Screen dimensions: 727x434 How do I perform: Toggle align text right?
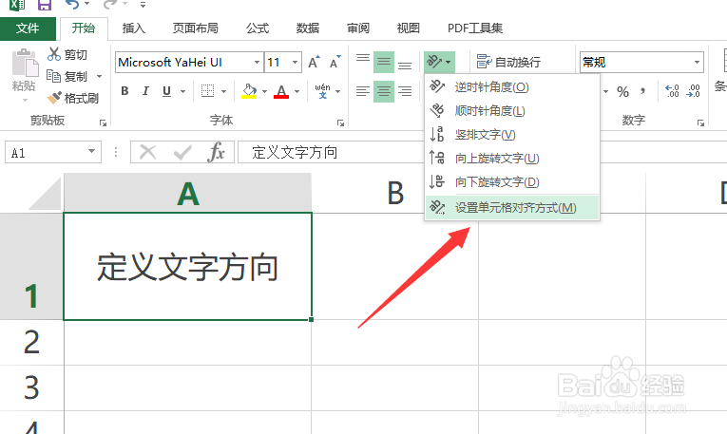pyautogui.click(x=405, y=91)
